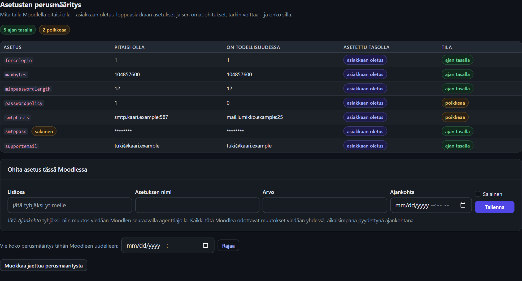Click the re-deploy date-time field near Rajaa

coord(168,246)
